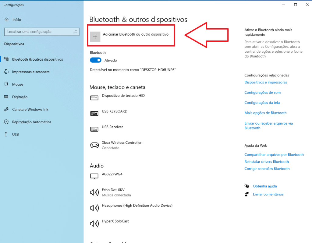Disable the Bluetooth toggle
Screen dimensions: 312x243
(95, 60)
